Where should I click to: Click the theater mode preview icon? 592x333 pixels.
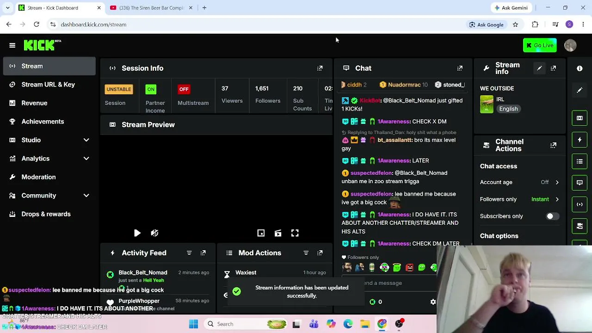coord(278,233)
